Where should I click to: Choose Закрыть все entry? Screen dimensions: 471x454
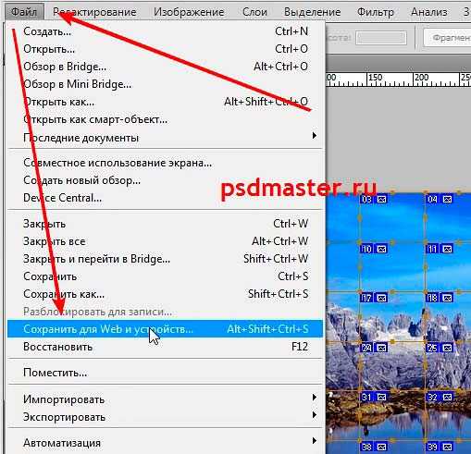(x=165, y=241)
